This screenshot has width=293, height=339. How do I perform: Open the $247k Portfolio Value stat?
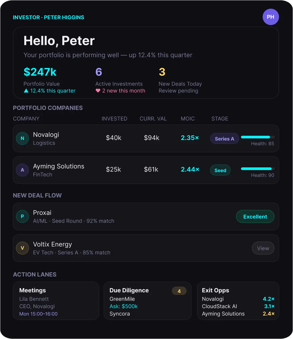tap(40, 72)
